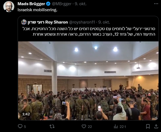This screenshot has width=161, height=132.
Task: Click the blue verified badge
Action: click(48, 4)
